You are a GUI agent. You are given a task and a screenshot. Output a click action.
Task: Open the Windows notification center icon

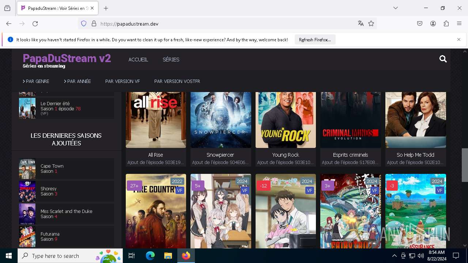(456, 256)
